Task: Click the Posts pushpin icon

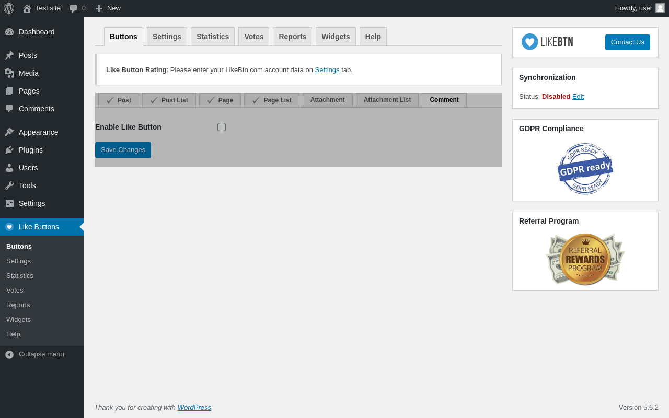Action: point(9,55)
